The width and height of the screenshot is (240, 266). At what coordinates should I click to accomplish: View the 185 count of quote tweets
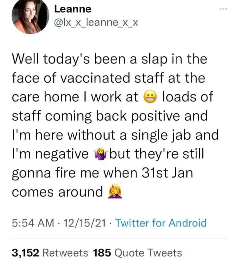(x=102, y=253)
